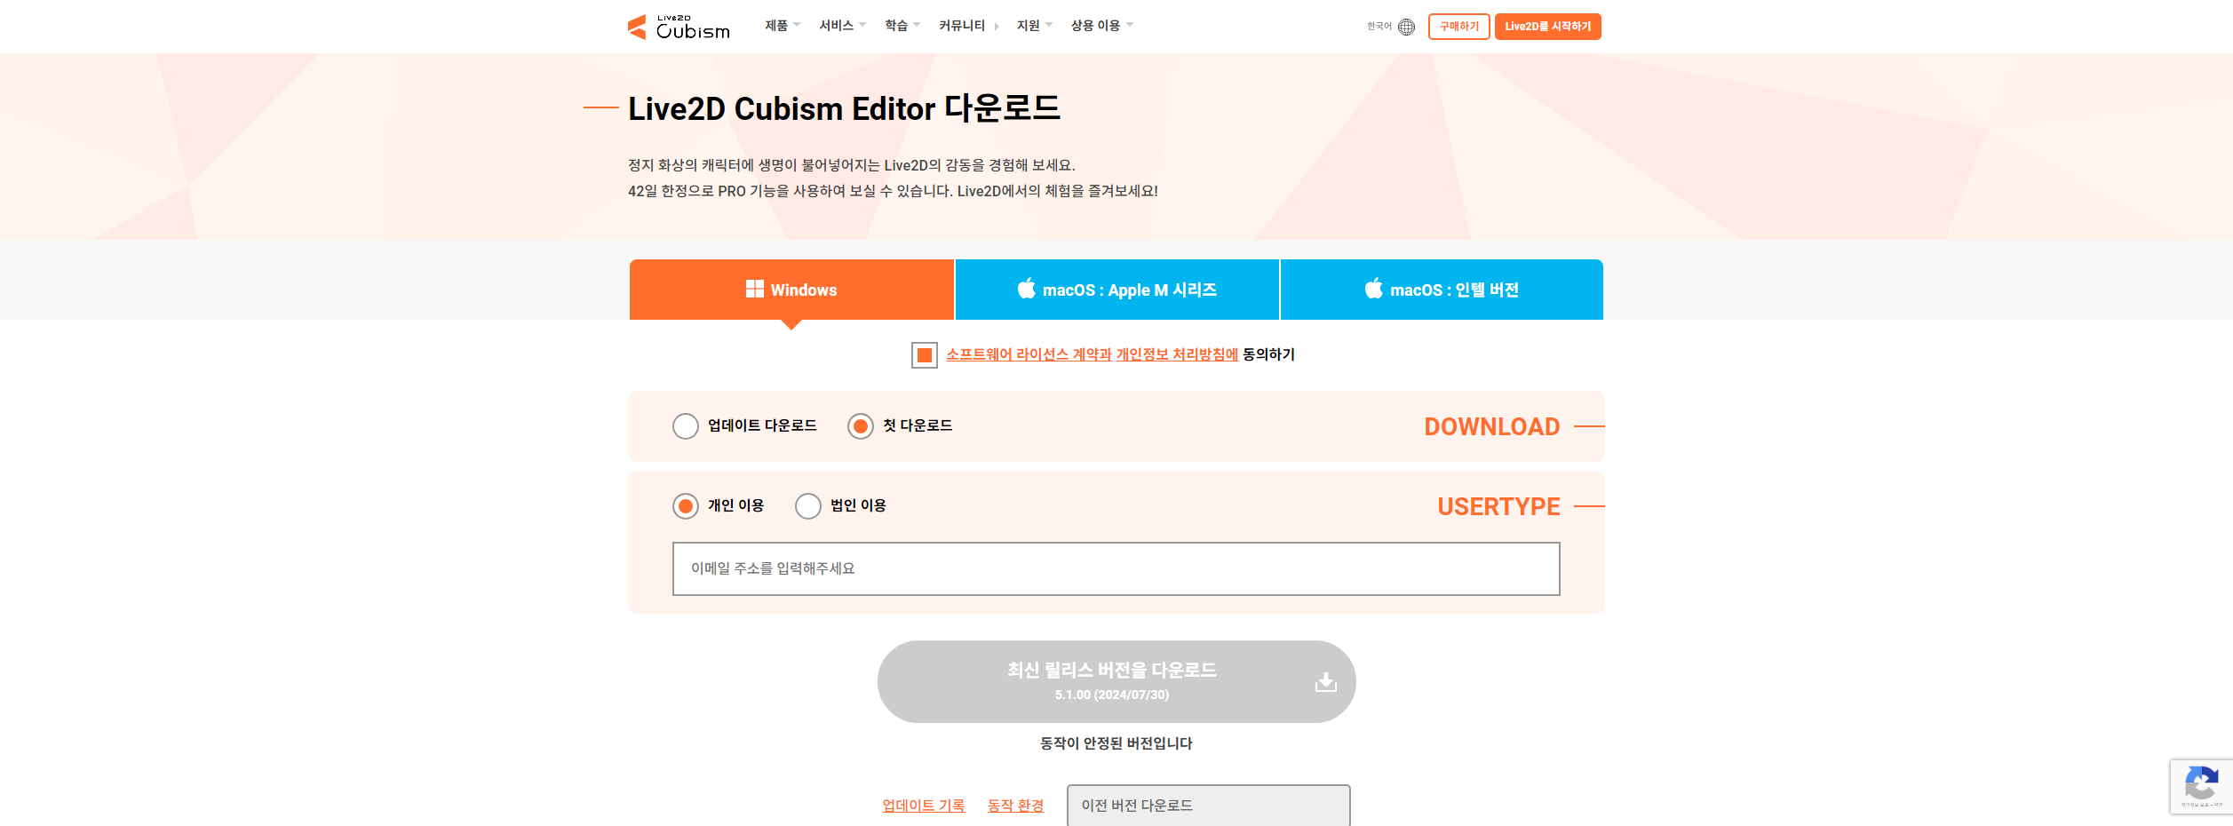Click the download tray icon on grey button

1326,682
